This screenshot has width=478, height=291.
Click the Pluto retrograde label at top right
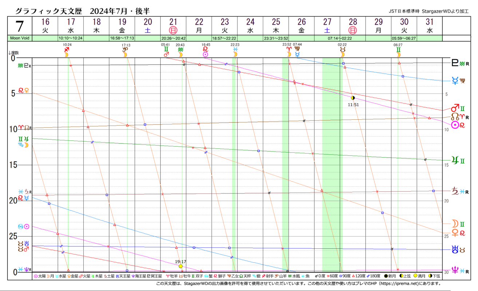point(459,64)
